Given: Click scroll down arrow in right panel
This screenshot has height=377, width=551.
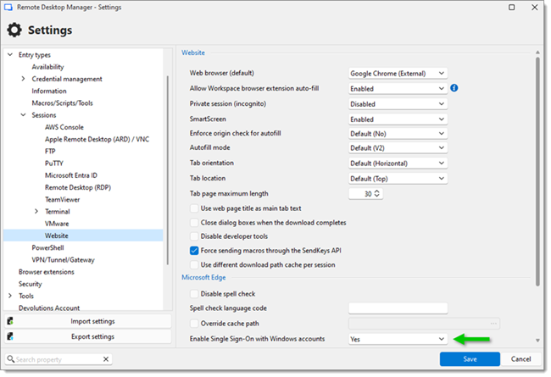Looking at the screenshot, I should pos(537,340).
